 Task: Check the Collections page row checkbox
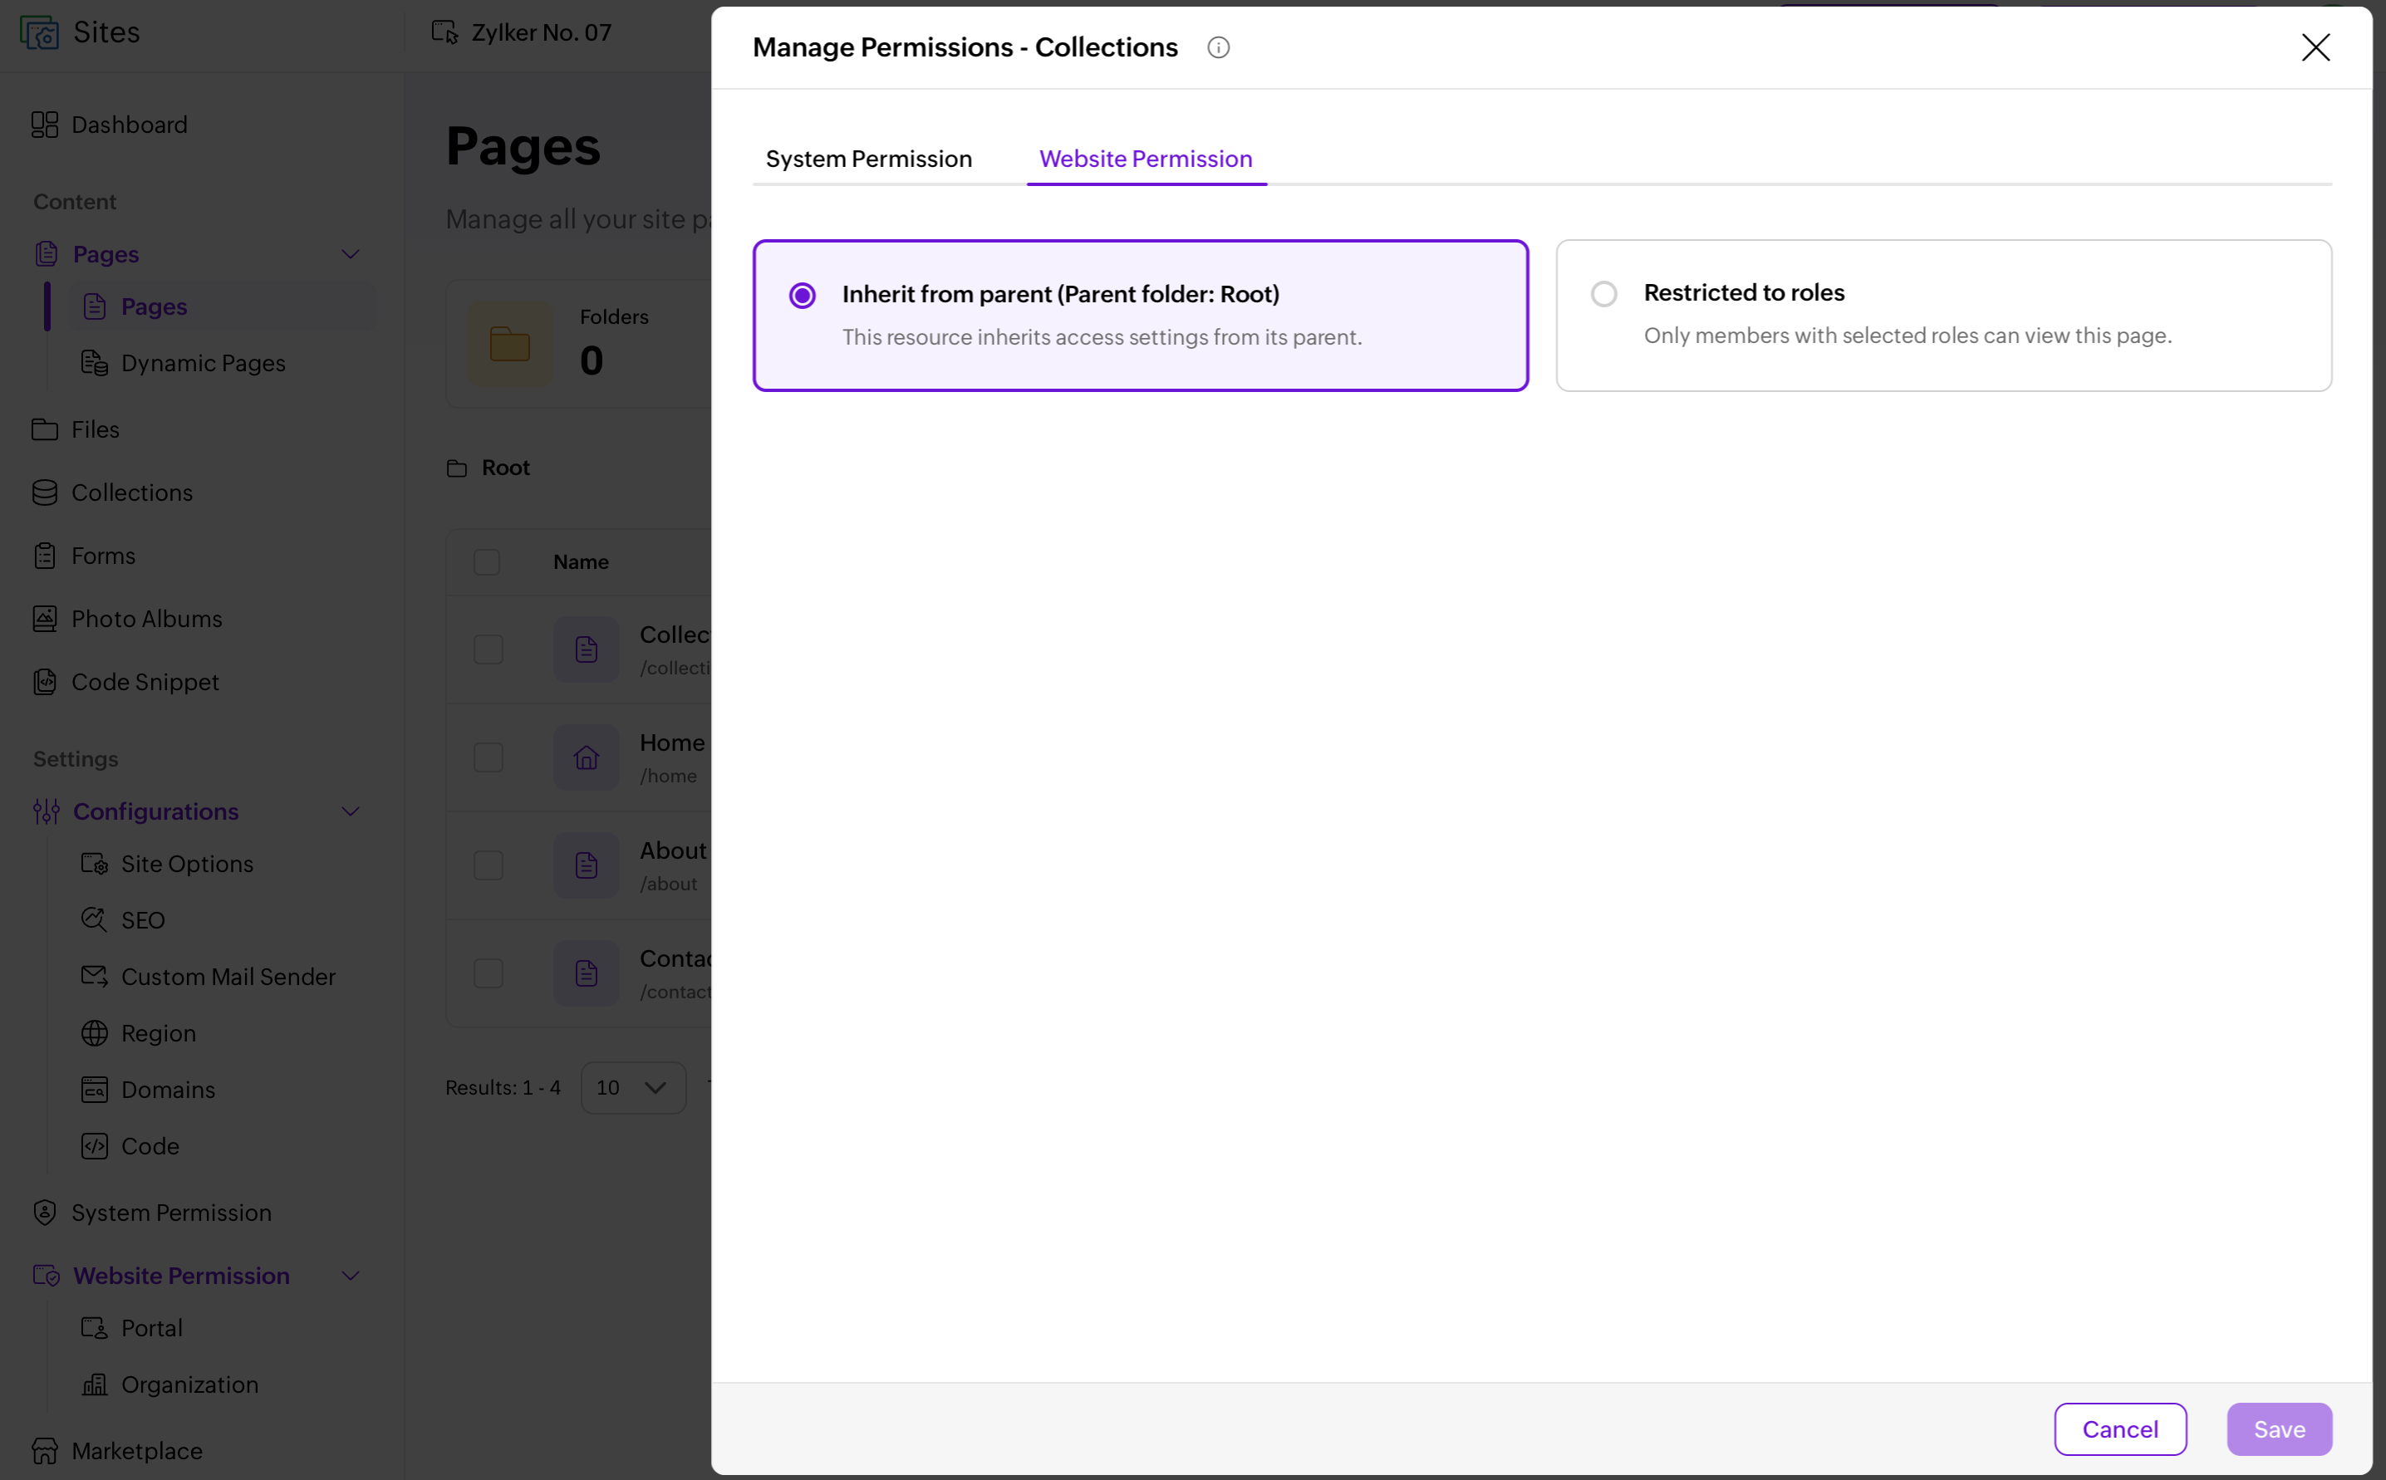click(x=488, y=649)
